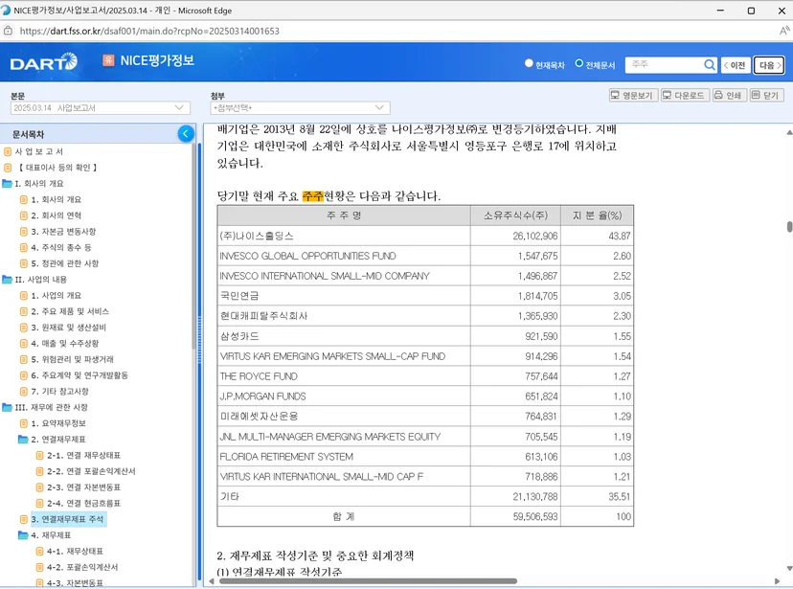Screen dimensions: 793x589
Task: Collapse the I. 회사의 개요 folder
Action: 7,184
